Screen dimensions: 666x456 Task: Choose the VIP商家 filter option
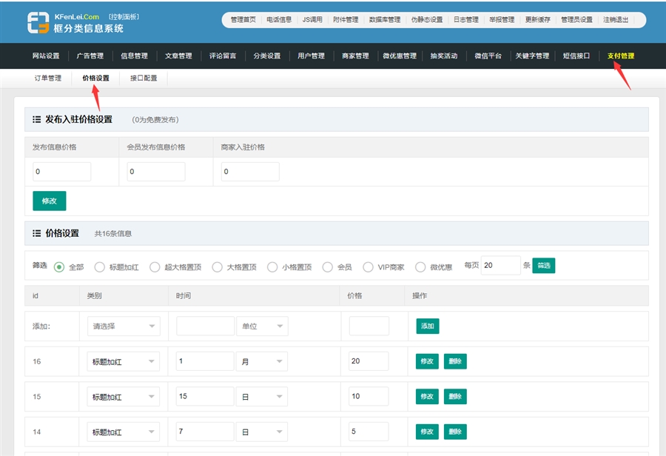369,266
